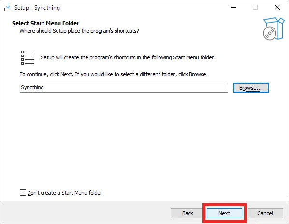Click the "To continue, click Next" instruction text
The image size is (289, 224).
point(114,74)
